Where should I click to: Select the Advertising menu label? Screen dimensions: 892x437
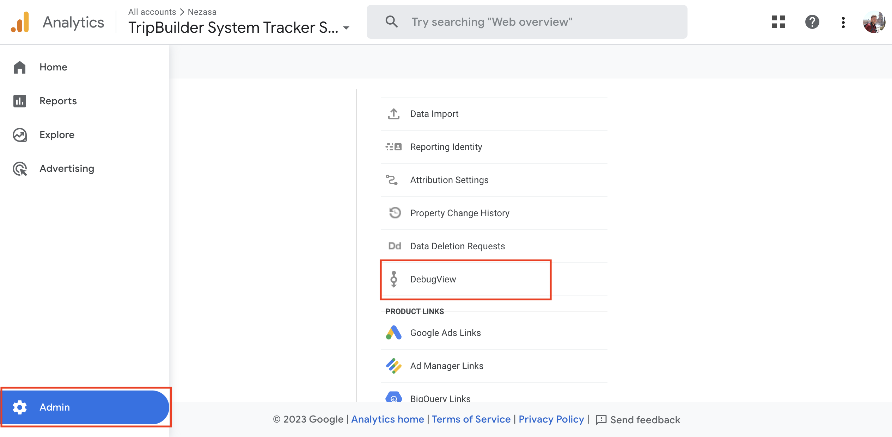click(x=67, y=169)
